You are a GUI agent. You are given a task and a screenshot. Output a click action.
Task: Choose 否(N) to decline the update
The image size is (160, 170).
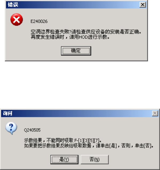coord(94,160)
